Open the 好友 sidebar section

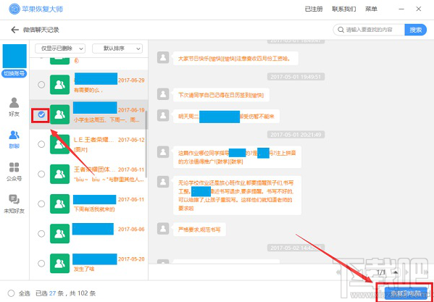(14, 106)
